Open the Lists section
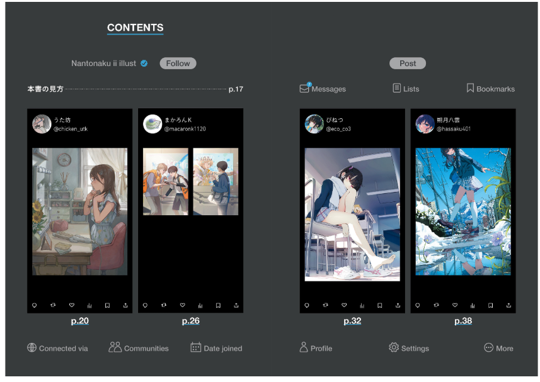Image resolution: width=540 pixels, height=382 pixels. click(x=406, y=89)
